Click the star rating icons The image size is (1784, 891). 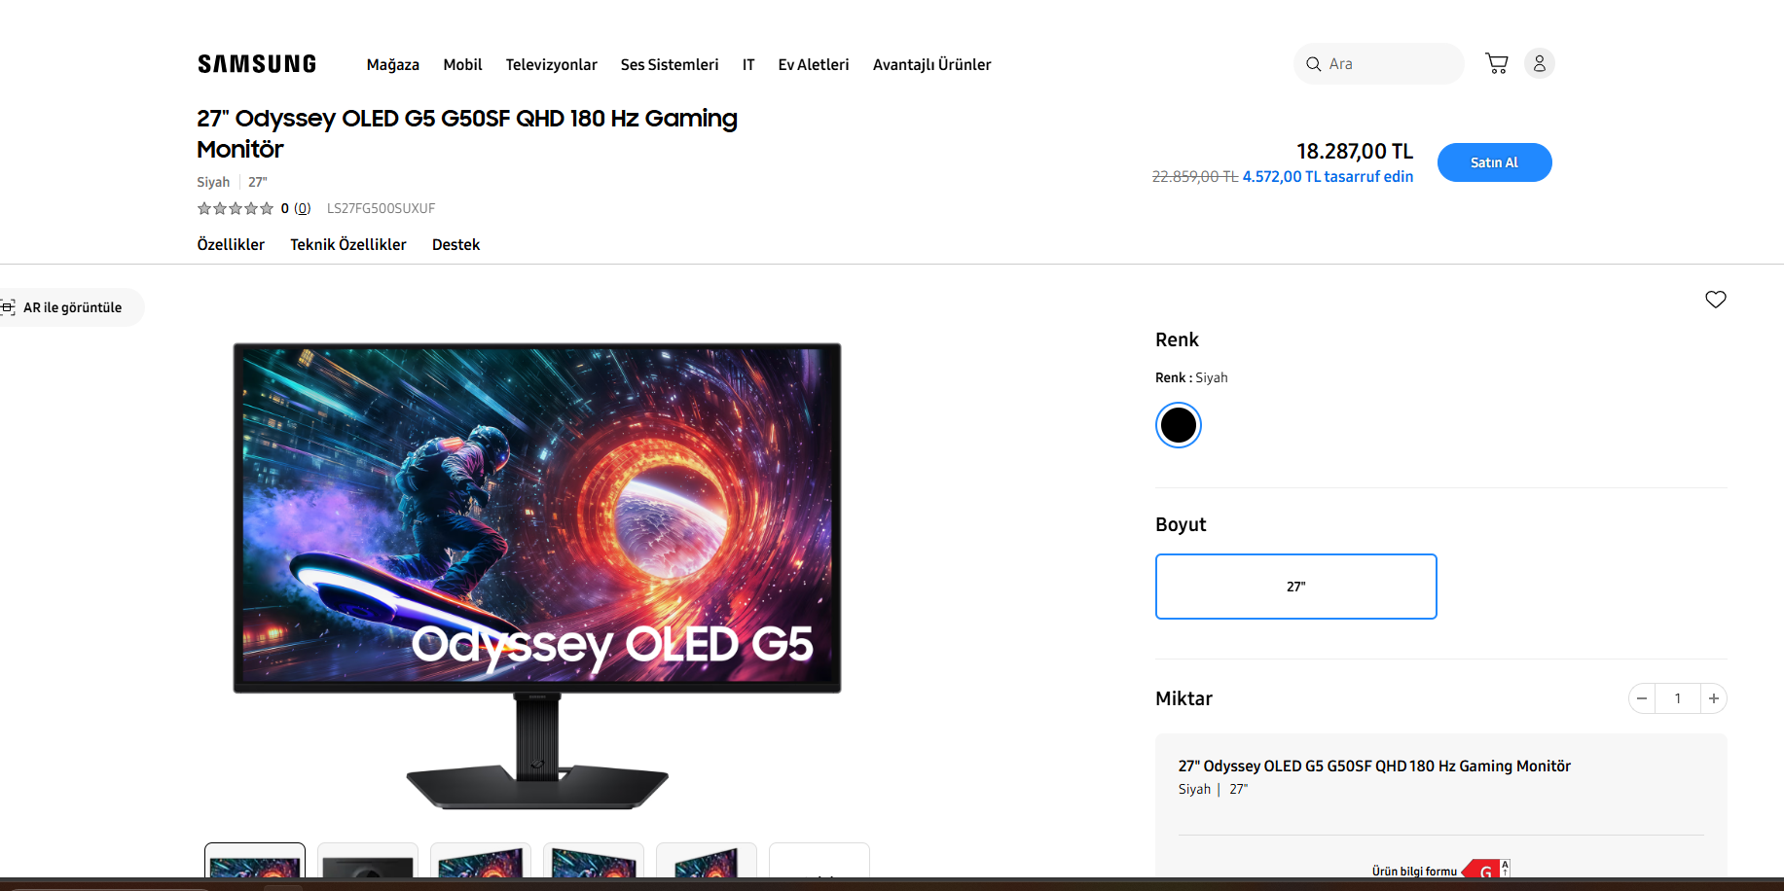(x=236, y=208)
